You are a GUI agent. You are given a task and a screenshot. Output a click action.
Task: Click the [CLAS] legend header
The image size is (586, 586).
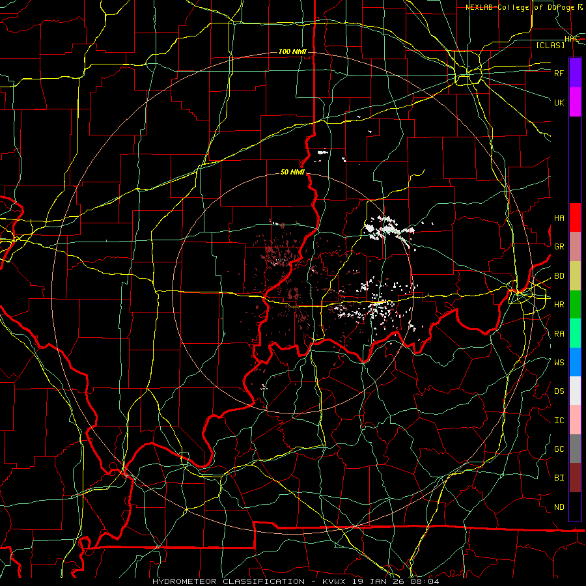tap(550, 45)
